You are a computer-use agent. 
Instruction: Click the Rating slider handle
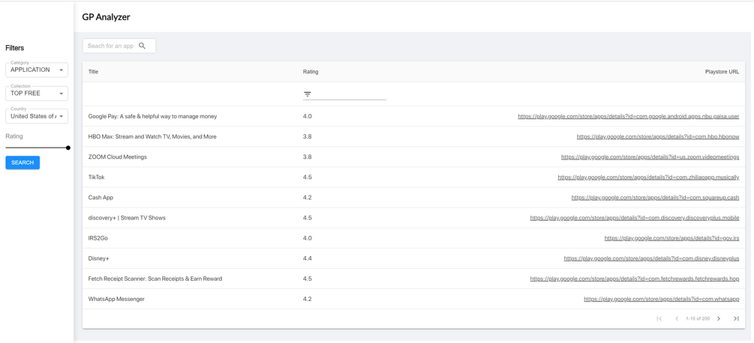pyautogui.click(x=68, y=148)
